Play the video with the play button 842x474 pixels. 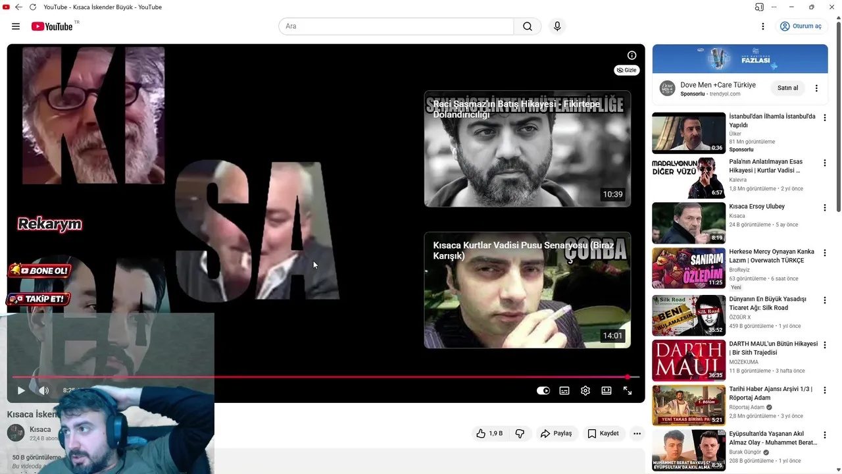click(21, 390)
